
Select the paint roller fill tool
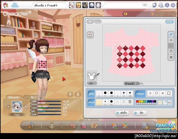point(170,103)
